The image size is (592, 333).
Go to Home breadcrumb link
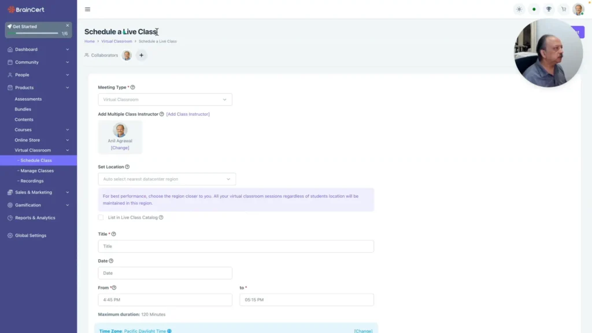[x=90, y=41]
